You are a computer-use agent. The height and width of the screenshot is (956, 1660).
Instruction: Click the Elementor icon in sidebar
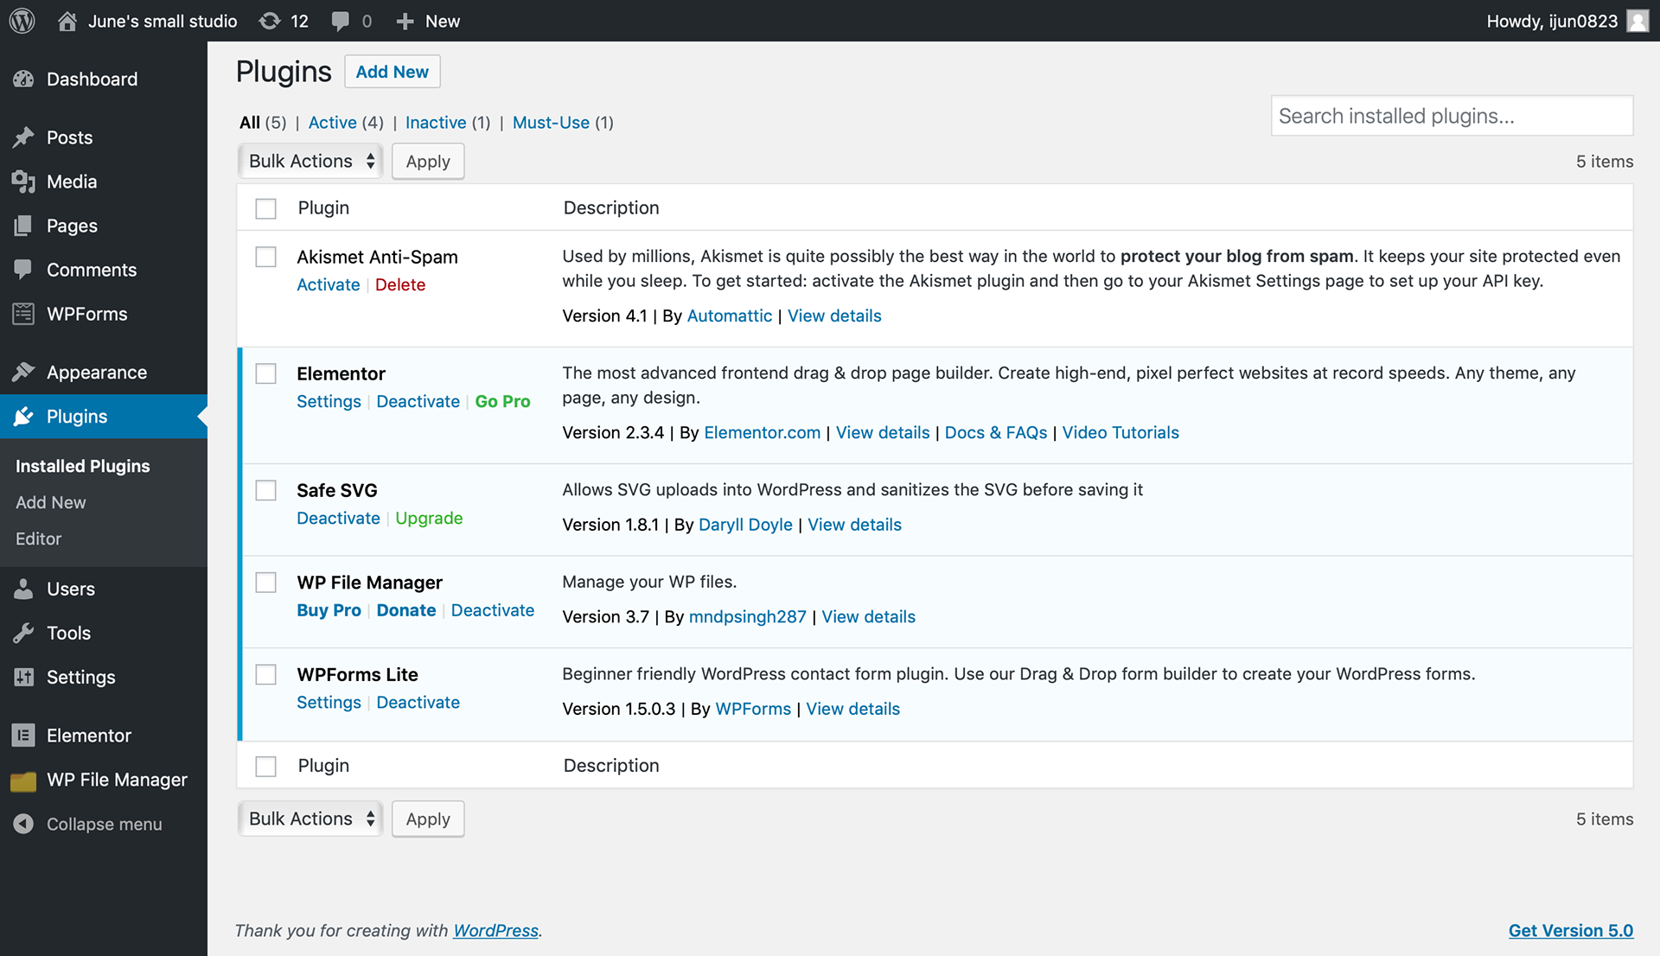click(23, 736)
